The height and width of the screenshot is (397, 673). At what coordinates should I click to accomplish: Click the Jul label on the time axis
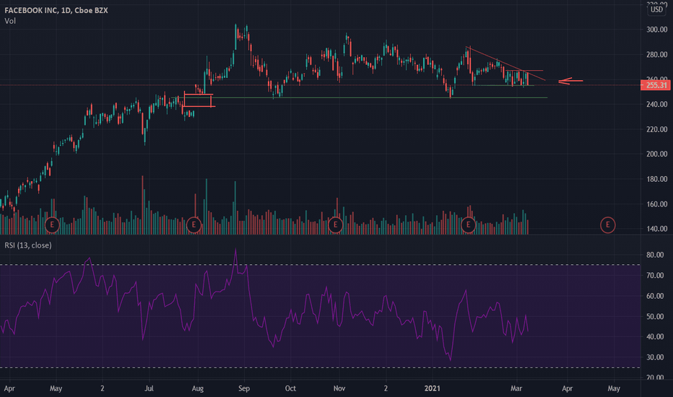pos(149,388)
